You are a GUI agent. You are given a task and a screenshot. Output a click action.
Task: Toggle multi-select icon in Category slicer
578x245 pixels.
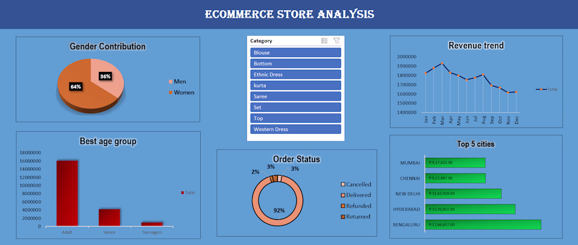click(x=324, y=41)
